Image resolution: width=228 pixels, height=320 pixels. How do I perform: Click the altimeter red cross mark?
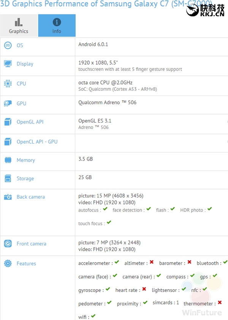tap(152, 263)
